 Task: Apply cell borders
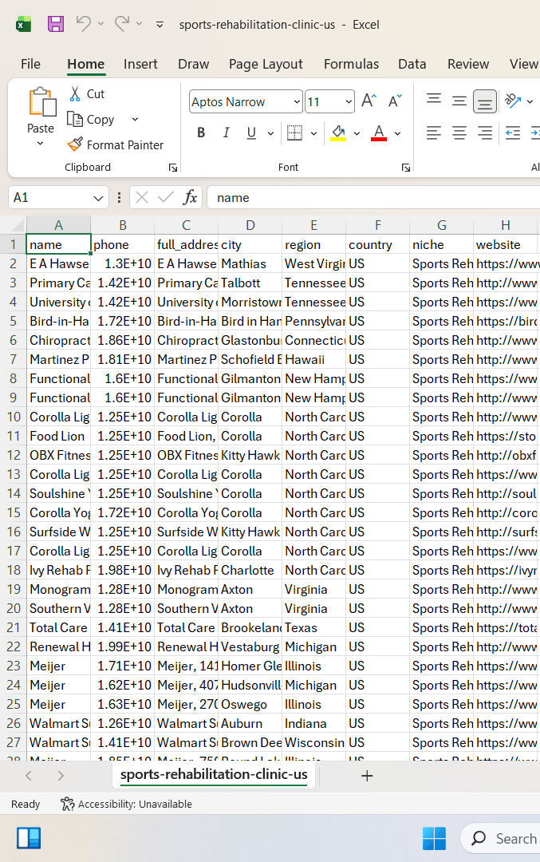295,132
